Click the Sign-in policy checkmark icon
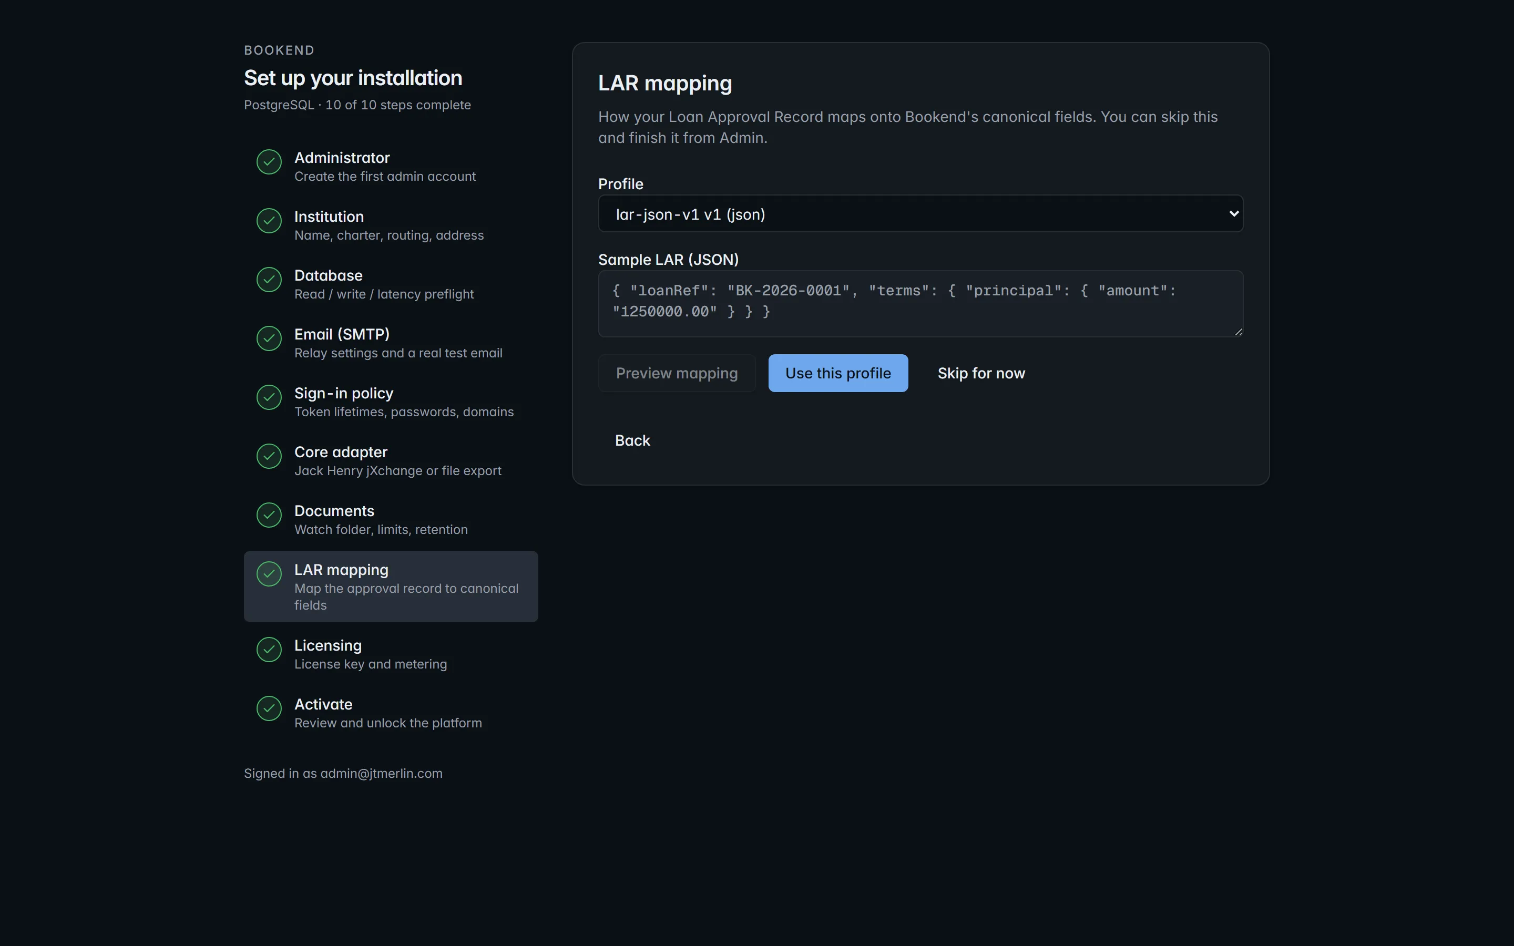 (269, 397)
